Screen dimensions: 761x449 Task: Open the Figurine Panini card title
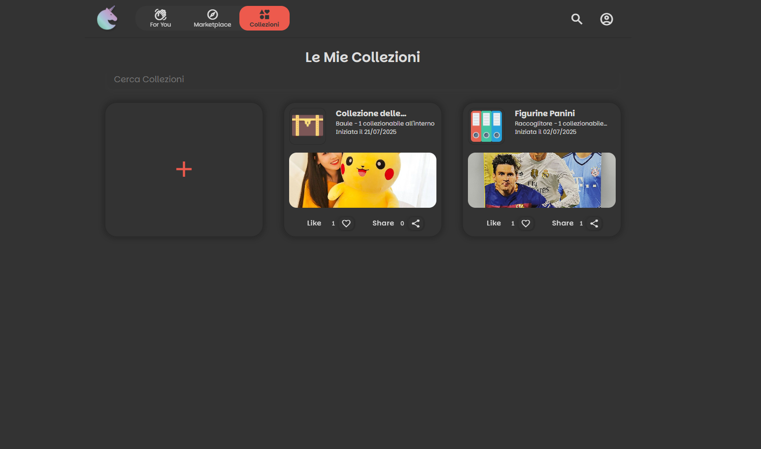pos(545,113)
